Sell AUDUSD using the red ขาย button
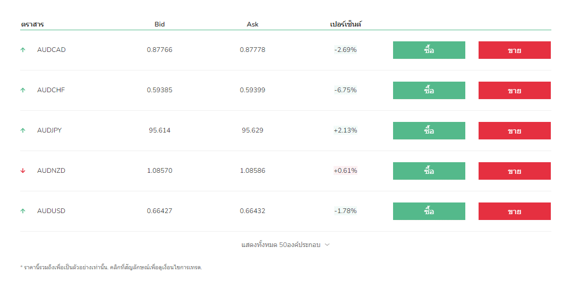 514,211
